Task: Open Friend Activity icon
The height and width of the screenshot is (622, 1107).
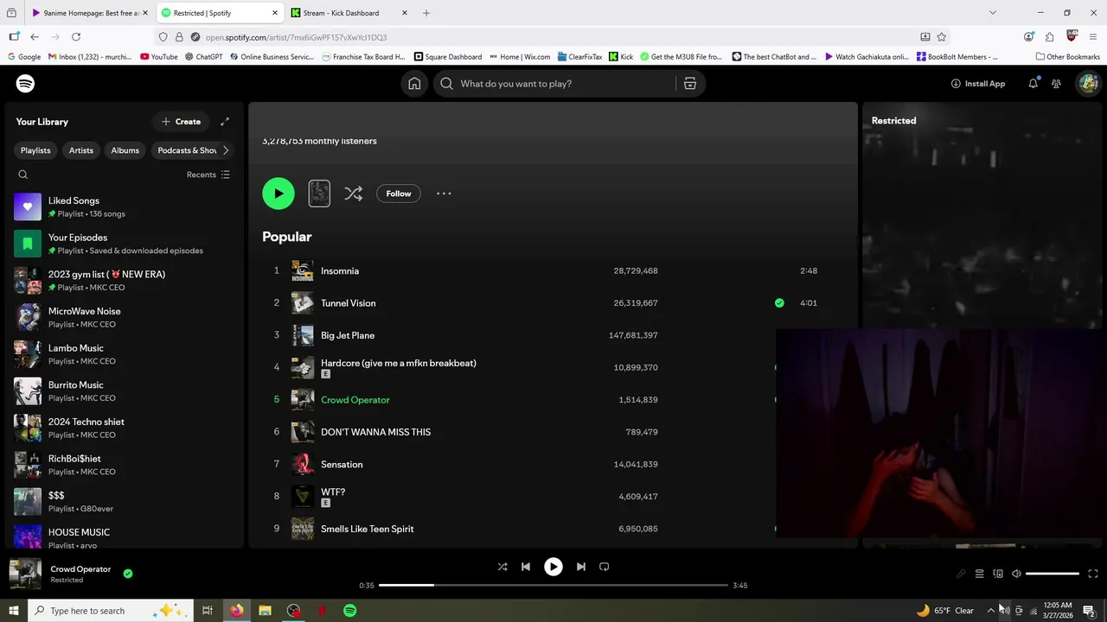Action: click(x=1056, y=84)
